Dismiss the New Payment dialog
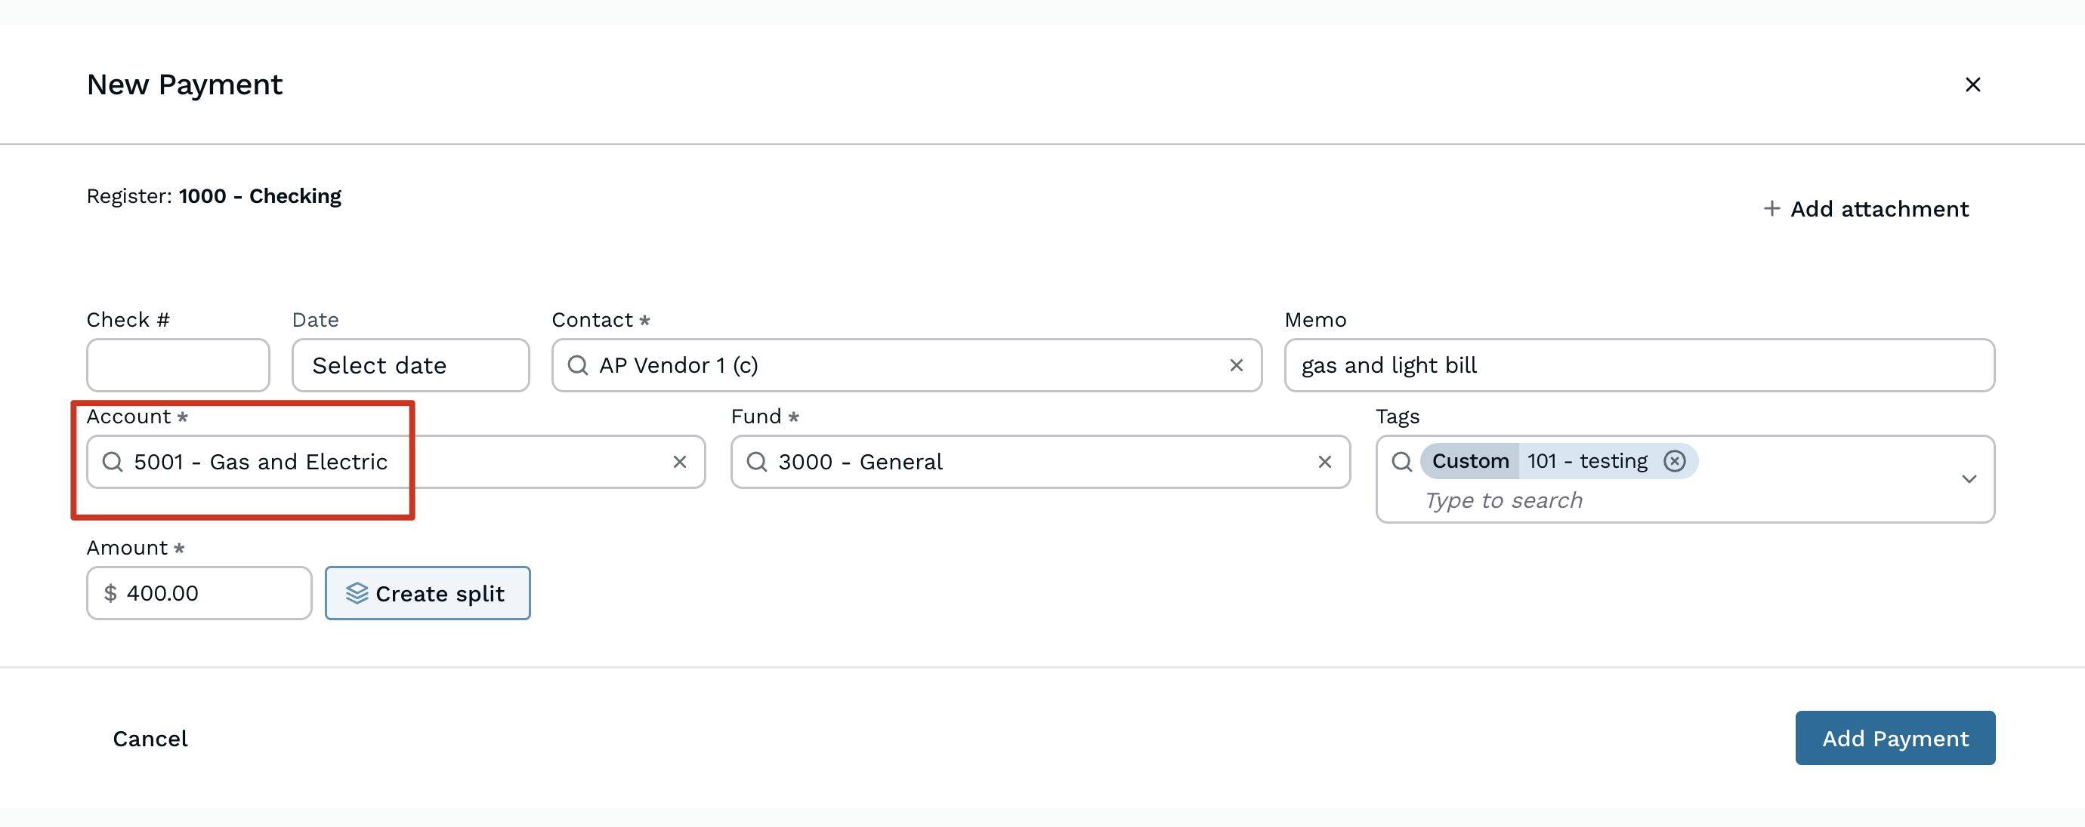The height and width of the screenshot is (827, 2085). (1973, 84)
